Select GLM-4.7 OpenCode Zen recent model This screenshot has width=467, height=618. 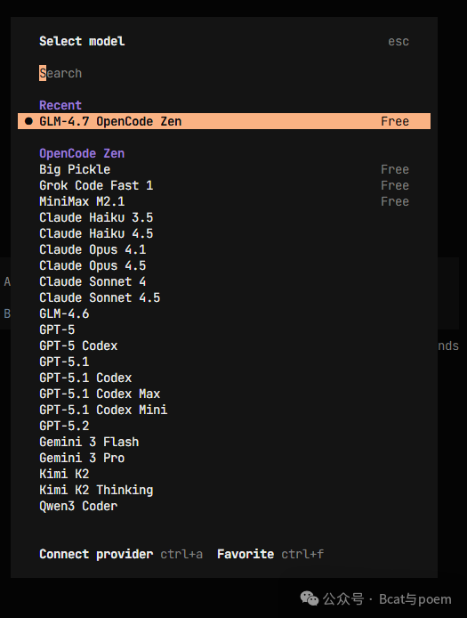(x=223, y=121)
